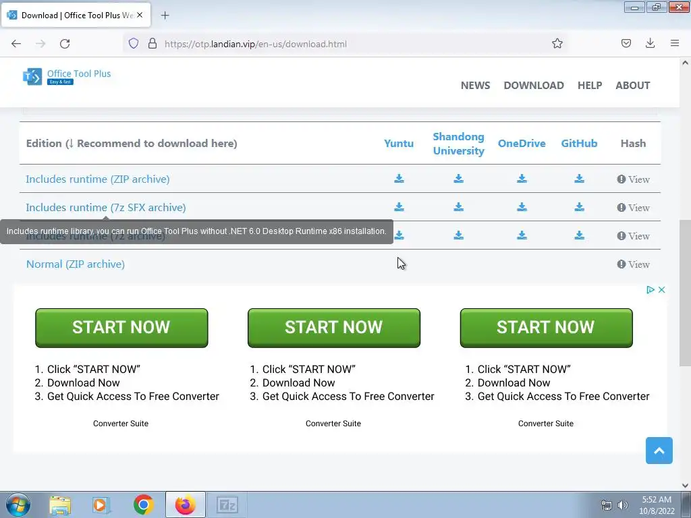Screen dimensions: 691x518
Task: Click the Office Tool Plus logo
Action: (67, 77)
